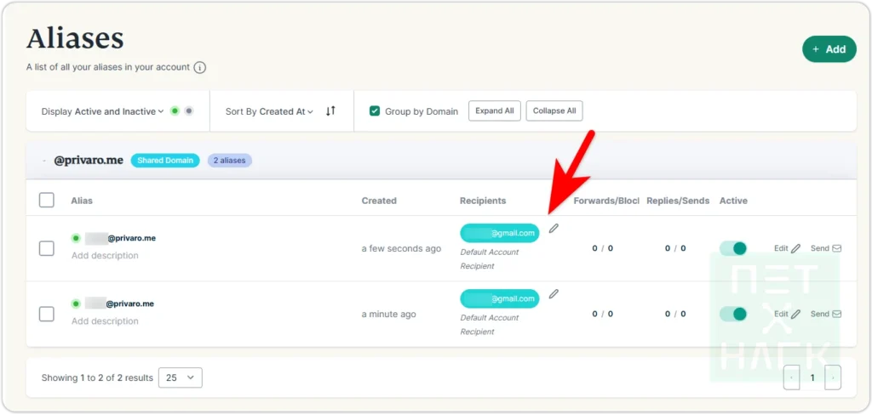Disable the first alias Active switch
Viewport: 872px width, 414px height.
pos(733,248)
